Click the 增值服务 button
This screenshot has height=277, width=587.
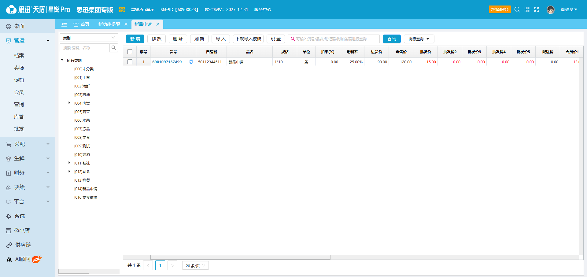(500, 9)
